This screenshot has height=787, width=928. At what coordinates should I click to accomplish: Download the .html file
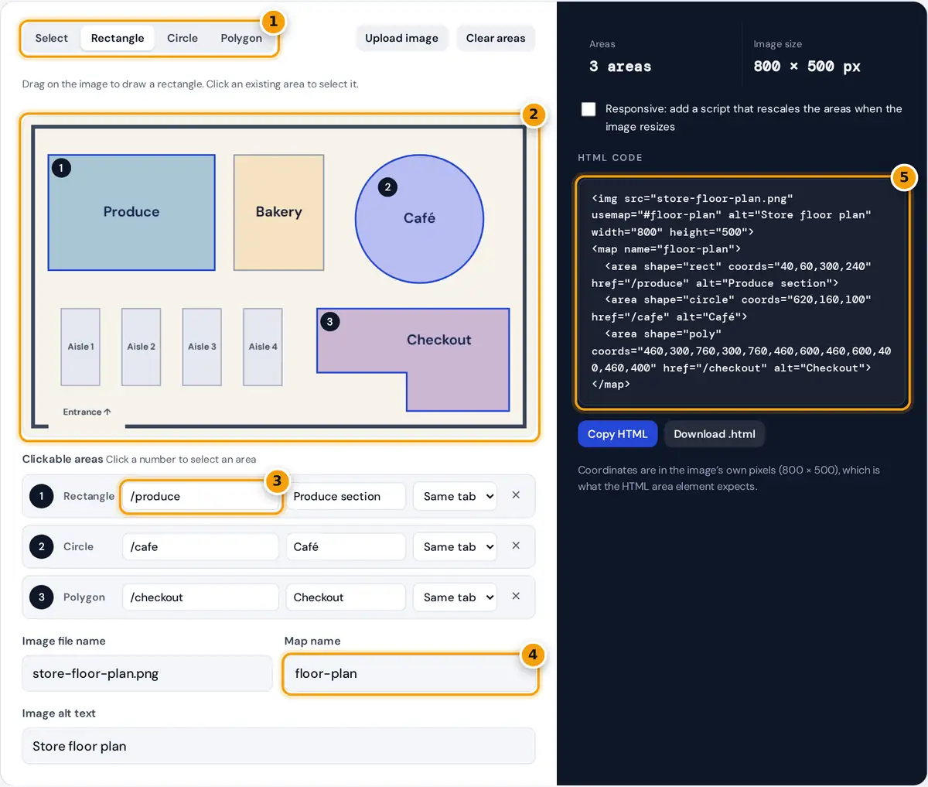[x=715, y=434]
